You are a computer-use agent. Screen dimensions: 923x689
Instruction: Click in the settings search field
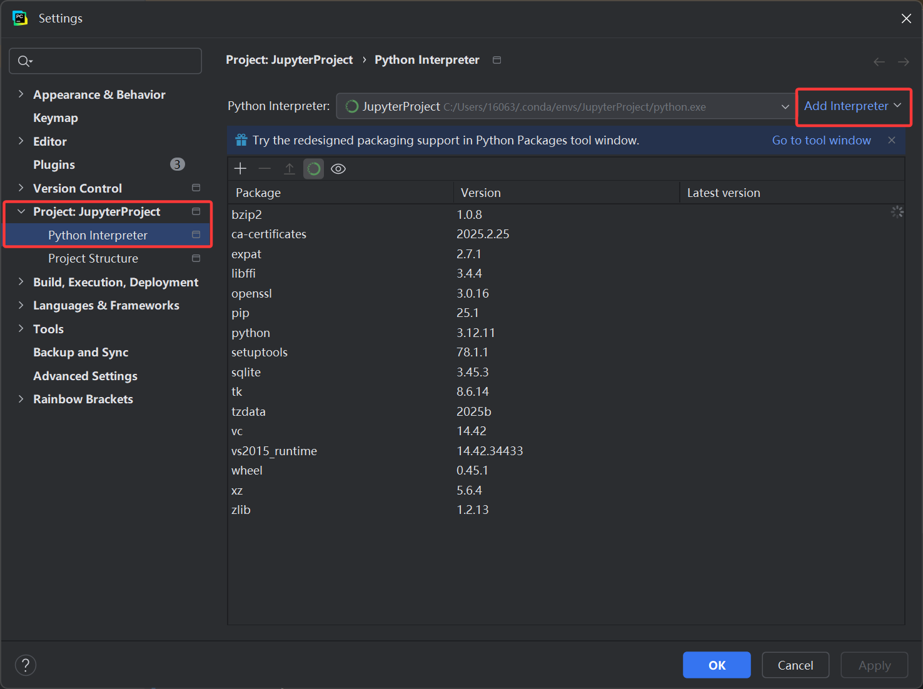(x=105, y=61)
